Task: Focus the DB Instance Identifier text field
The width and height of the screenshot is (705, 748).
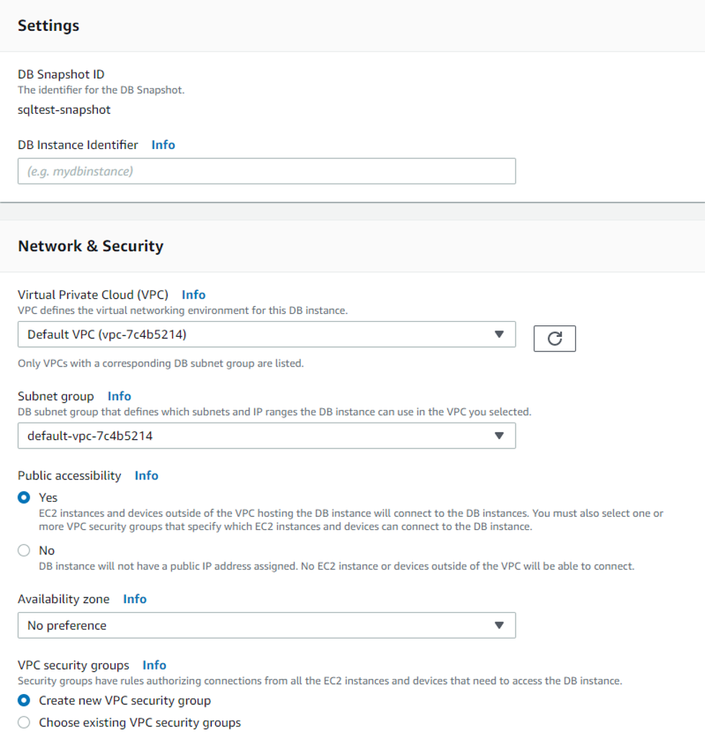Action: coord(266,171)
